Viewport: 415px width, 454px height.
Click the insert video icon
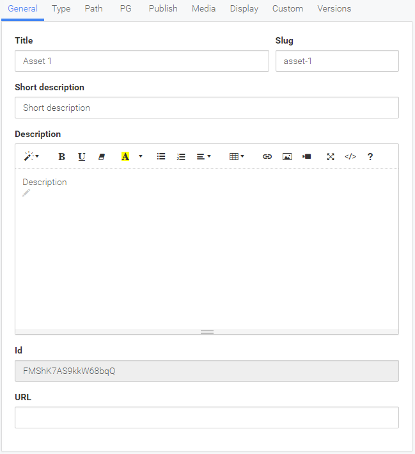coord(307,157)
